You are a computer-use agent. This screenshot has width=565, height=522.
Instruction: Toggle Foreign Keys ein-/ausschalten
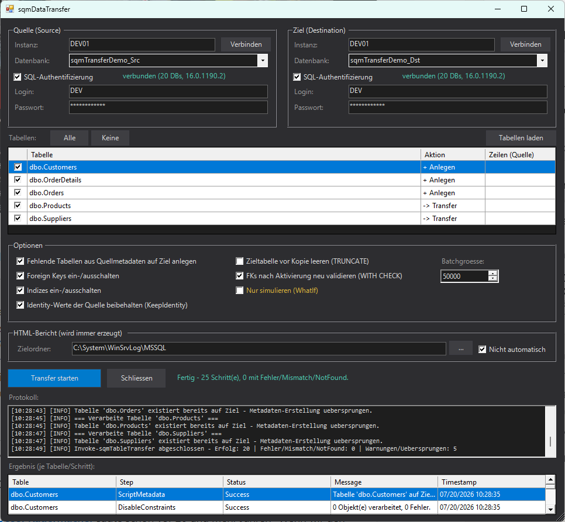point(20,276)
